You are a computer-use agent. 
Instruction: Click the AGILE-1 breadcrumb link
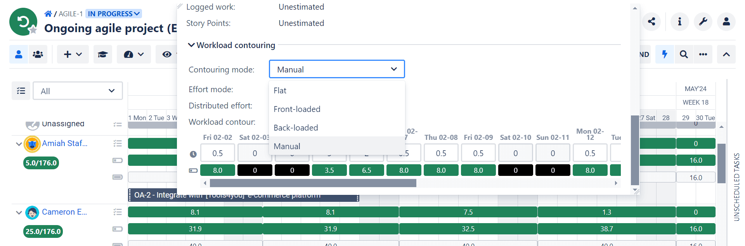[x=71, y=14]
